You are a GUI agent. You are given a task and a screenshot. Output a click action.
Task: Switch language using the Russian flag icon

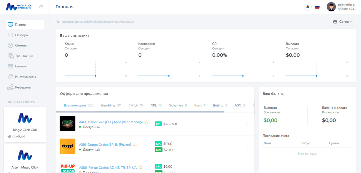pos(317,7)
